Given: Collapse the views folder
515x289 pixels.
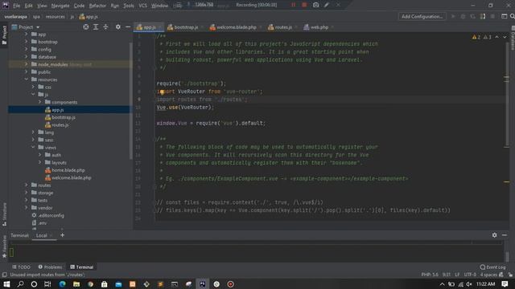Looking at the screenshot, I should pos(33,147).
